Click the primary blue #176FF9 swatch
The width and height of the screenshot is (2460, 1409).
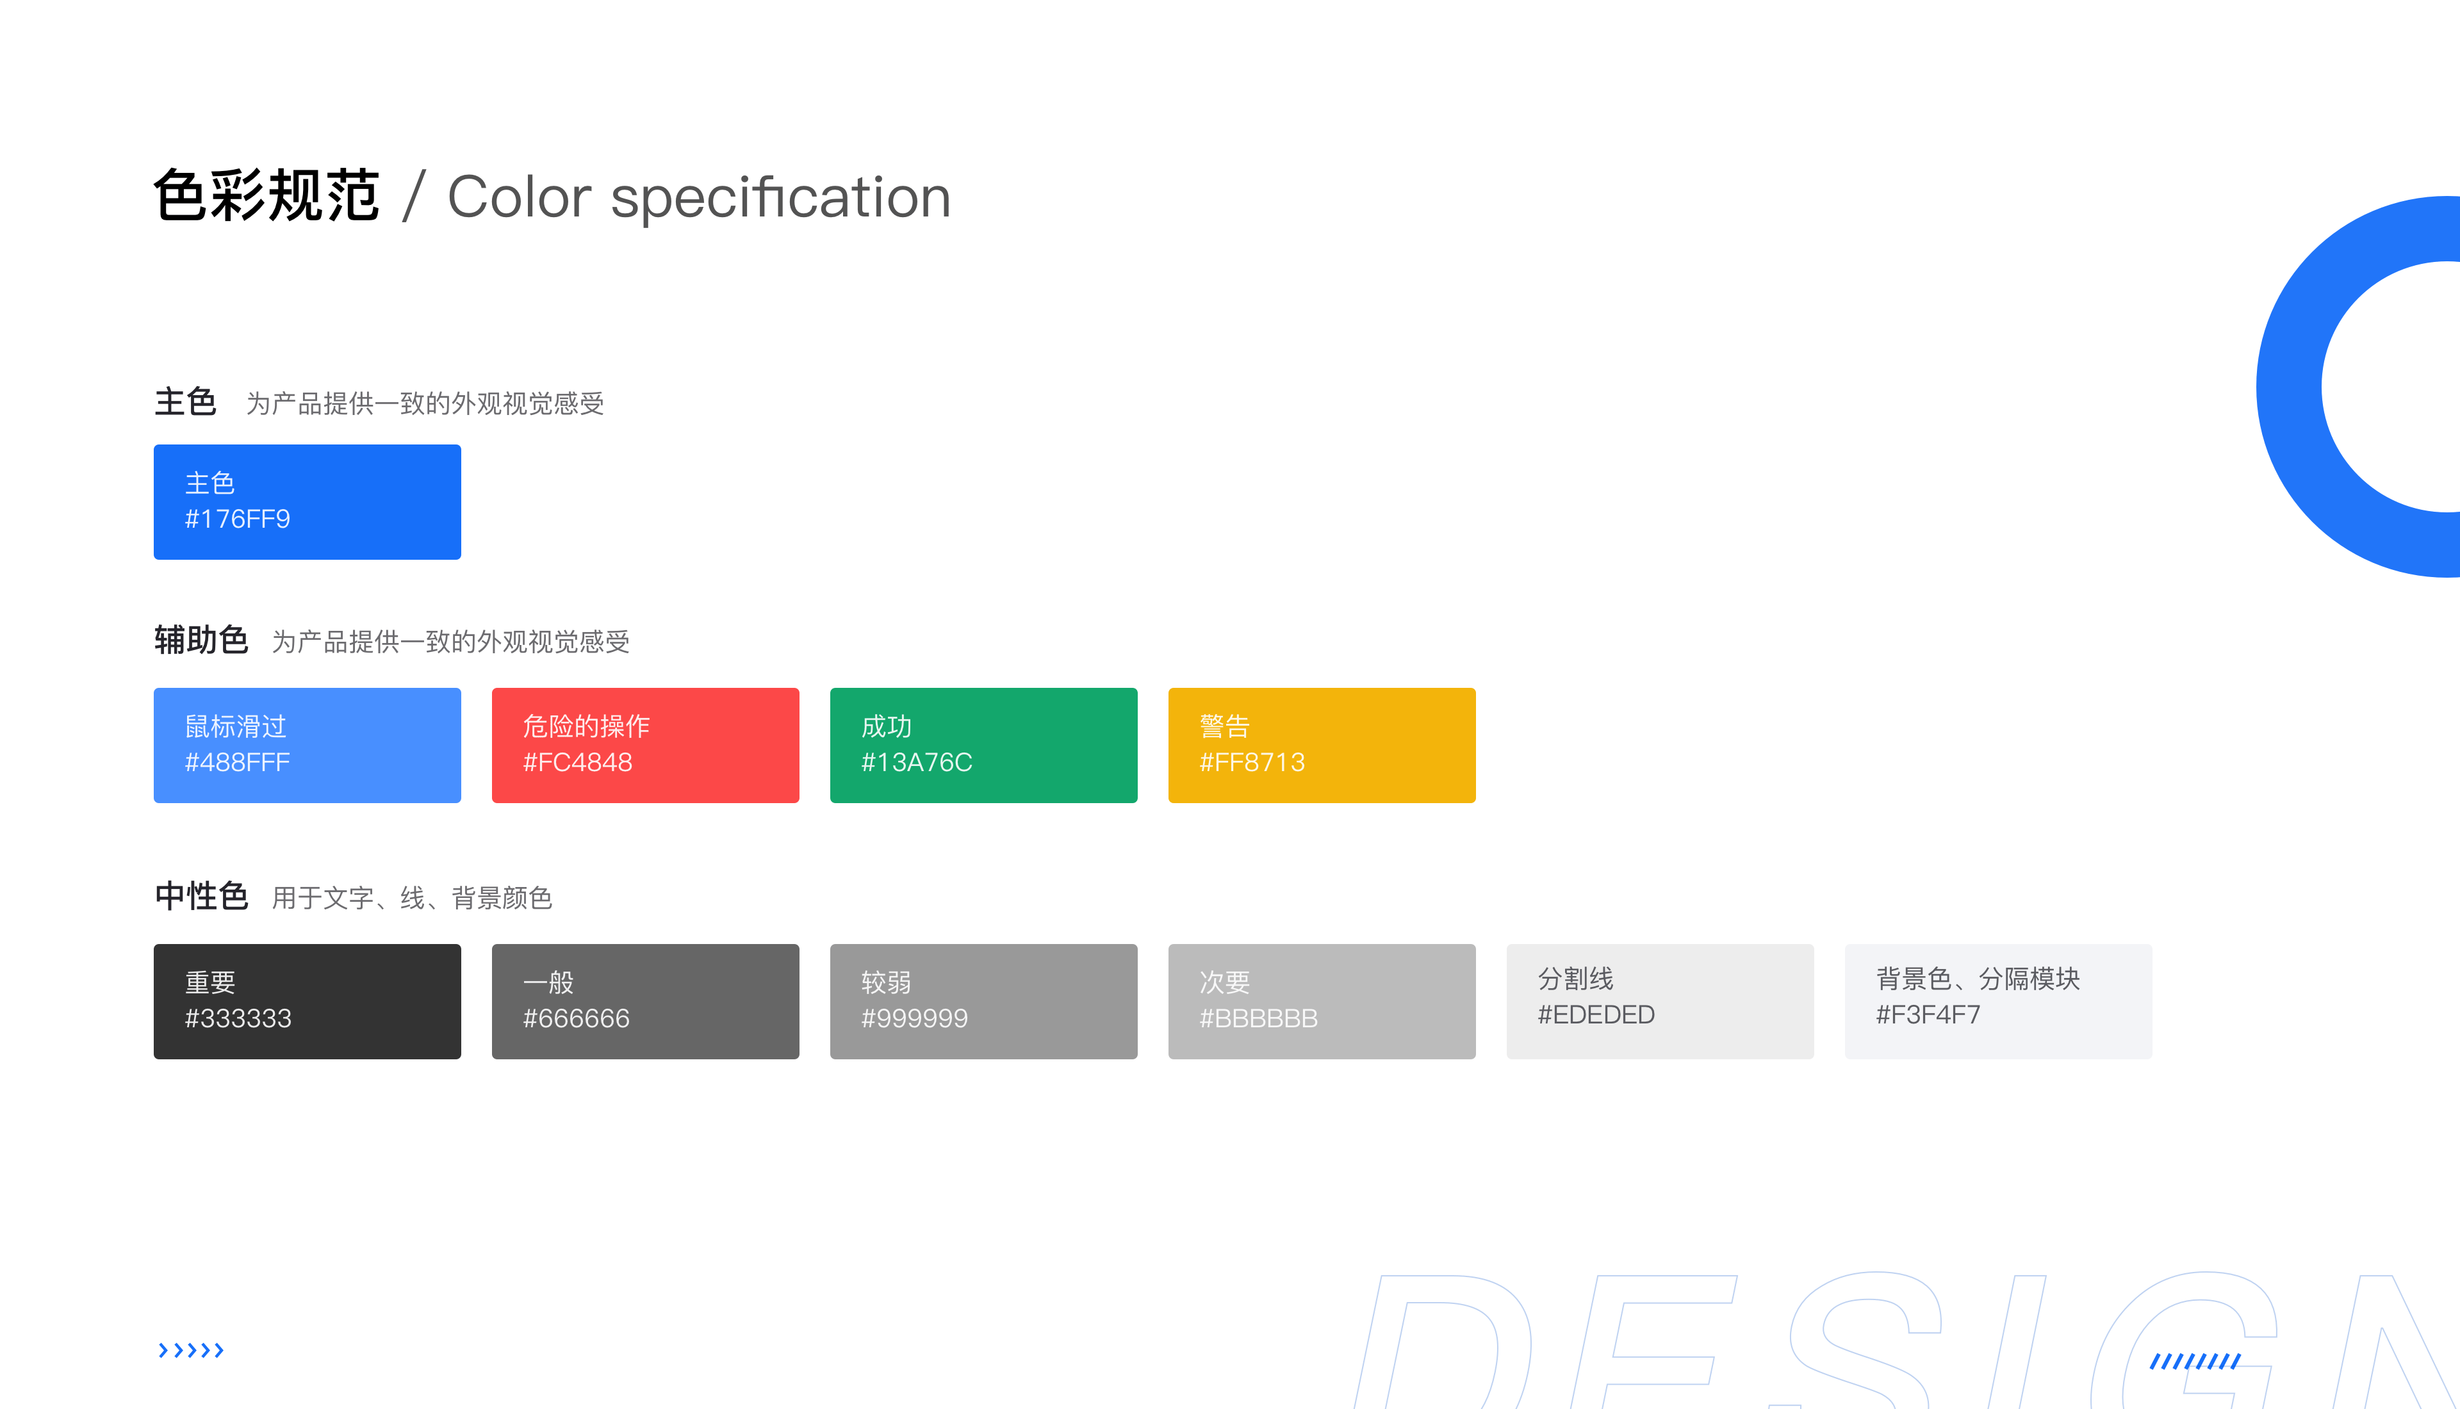(x=307, y=501)
